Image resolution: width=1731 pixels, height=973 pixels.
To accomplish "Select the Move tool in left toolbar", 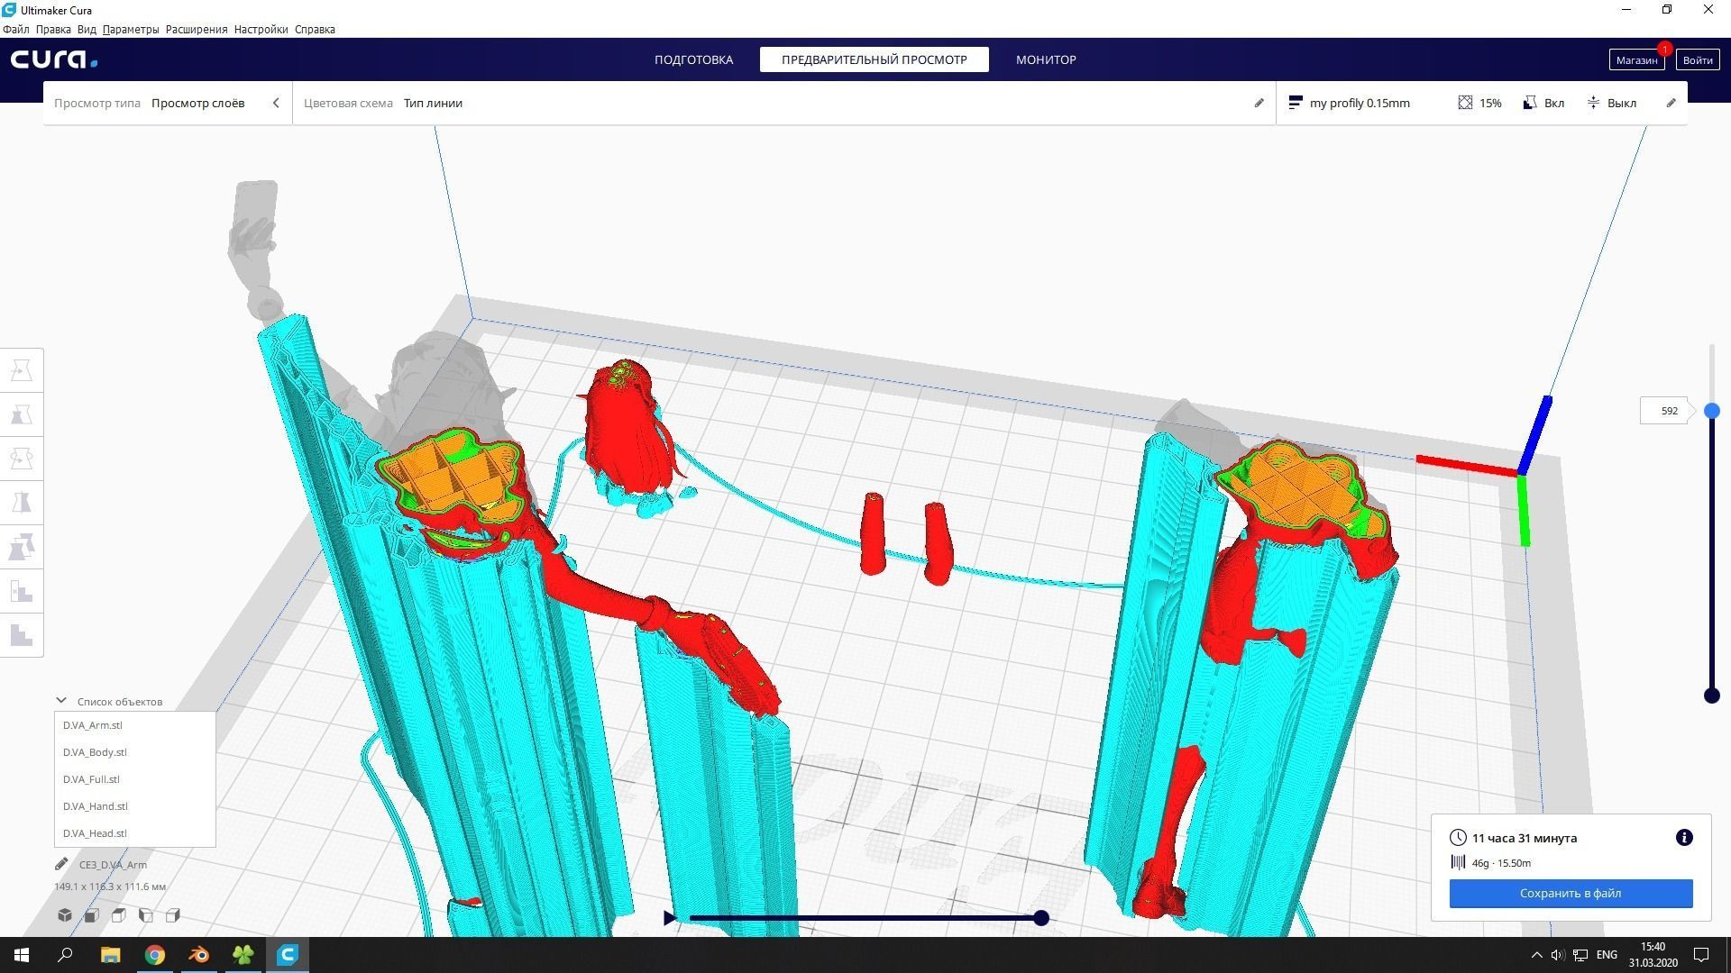I will 22,370.
